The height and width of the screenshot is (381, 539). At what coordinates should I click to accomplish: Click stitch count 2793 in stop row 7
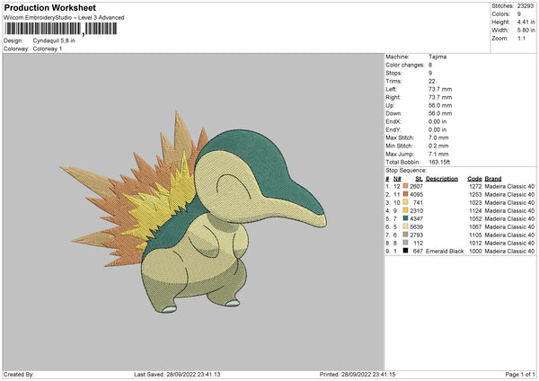(x=416, y=235)
